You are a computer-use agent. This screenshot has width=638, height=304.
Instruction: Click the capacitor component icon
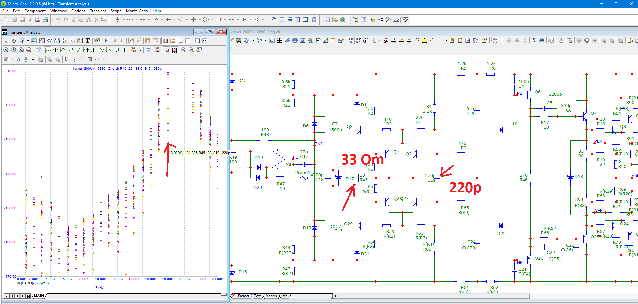click(x=142, y=20)
